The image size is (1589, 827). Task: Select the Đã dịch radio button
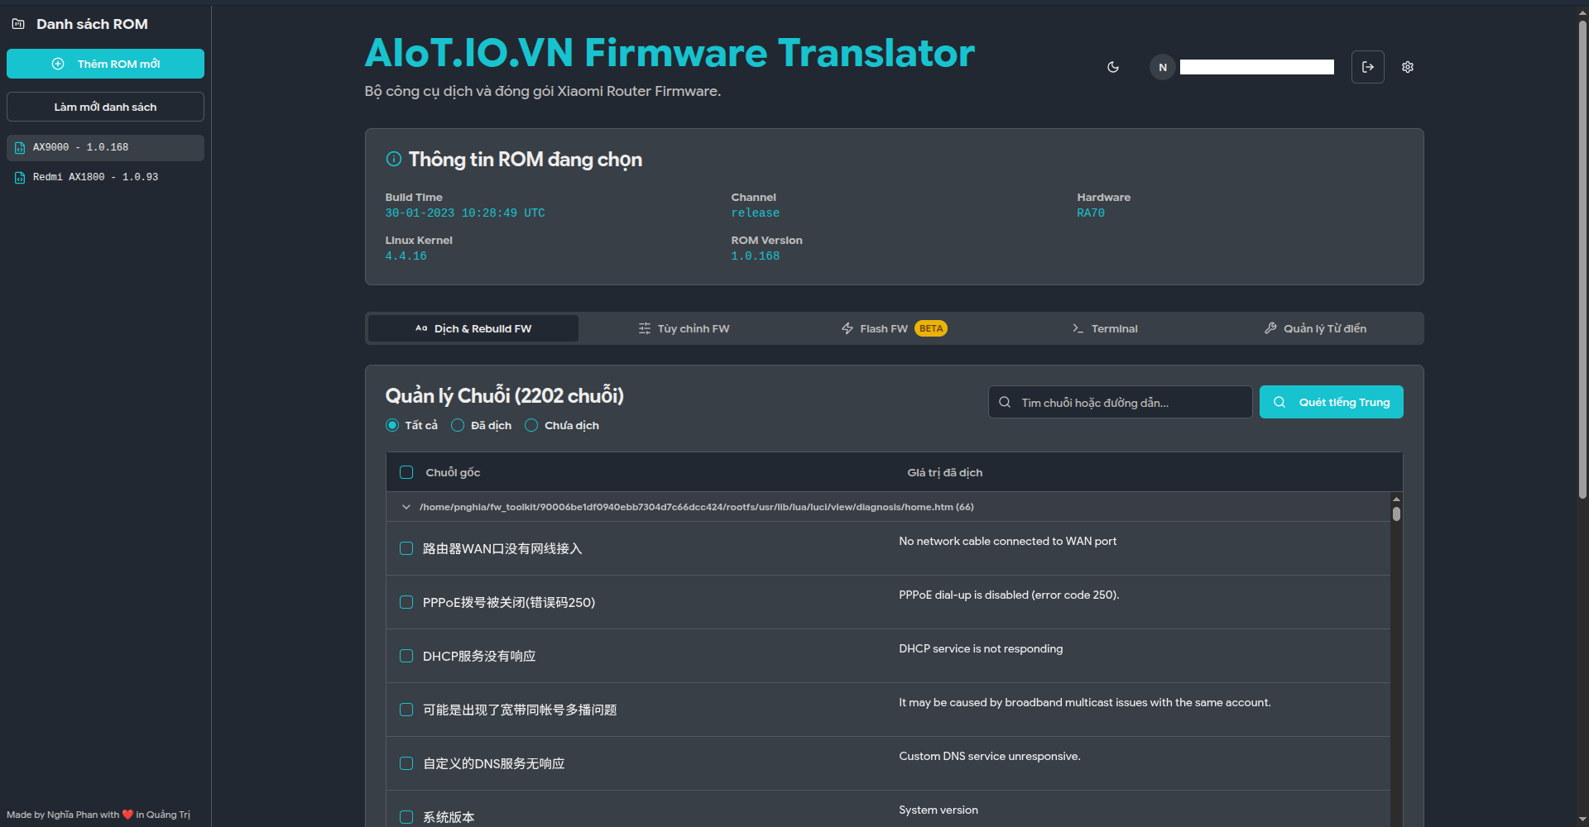458,425
